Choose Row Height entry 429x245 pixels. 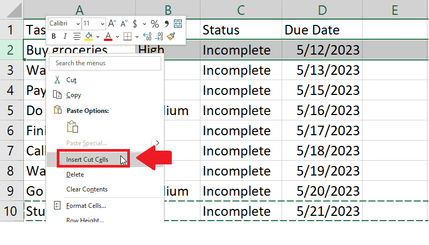click(x=85, y=220)
